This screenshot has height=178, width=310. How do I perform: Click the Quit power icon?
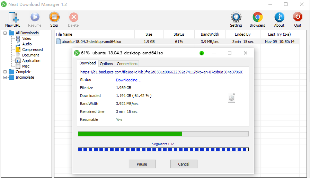coord(298,17)
